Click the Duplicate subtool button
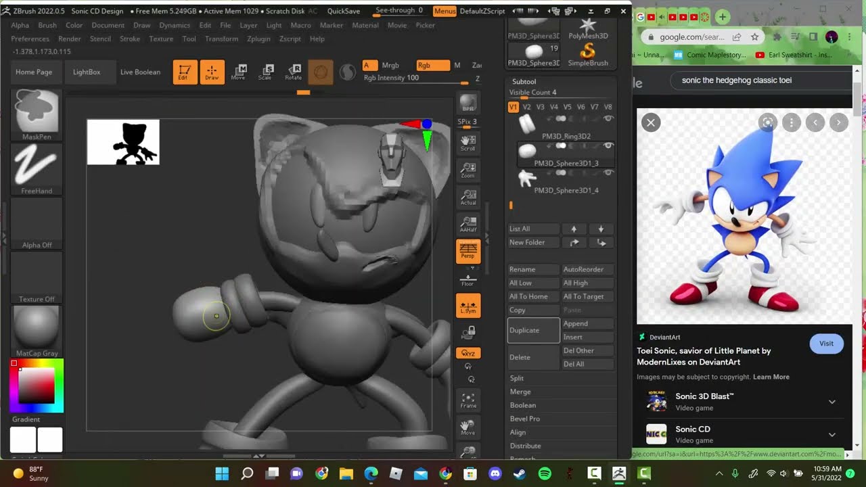This screenshot has width=866, height=487. click(534, 330)
